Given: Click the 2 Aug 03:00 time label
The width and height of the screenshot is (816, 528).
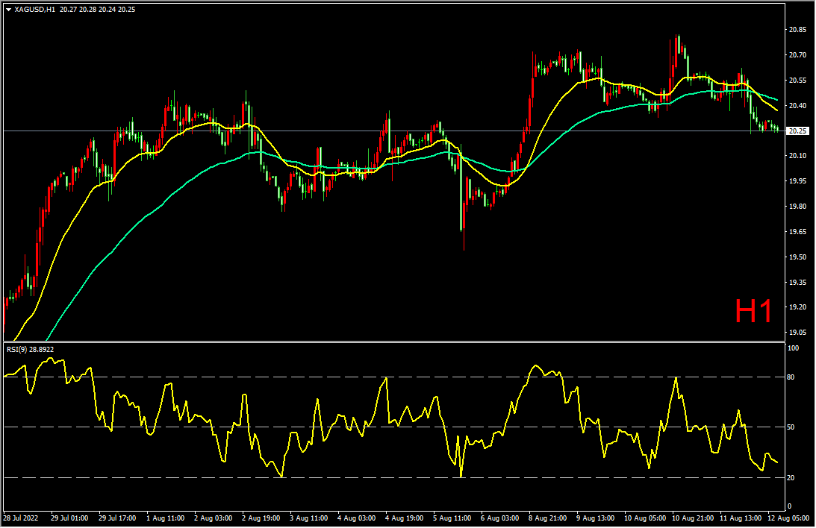Looking at the screenshot, I should pyautogui.click(x=214, y=518).
